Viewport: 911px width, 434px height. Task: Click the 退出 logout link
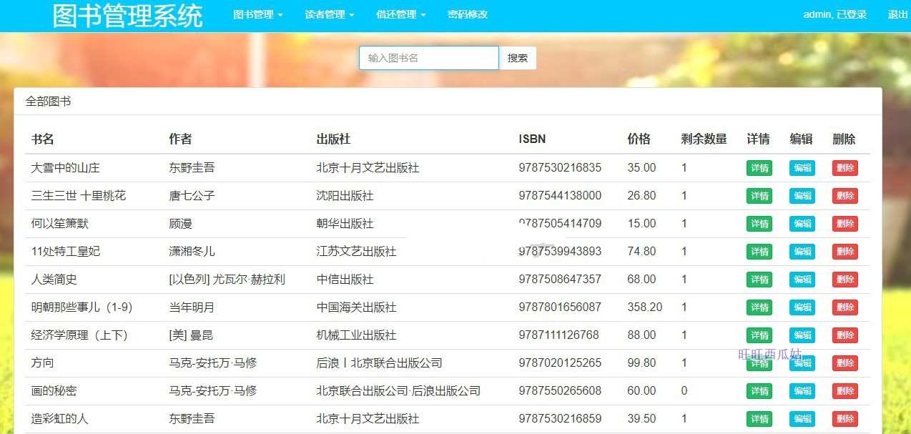[897, 14]
